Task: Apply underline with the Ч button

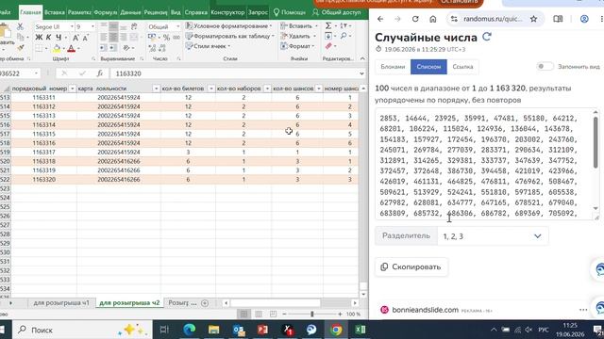Action: coord(59,38)
